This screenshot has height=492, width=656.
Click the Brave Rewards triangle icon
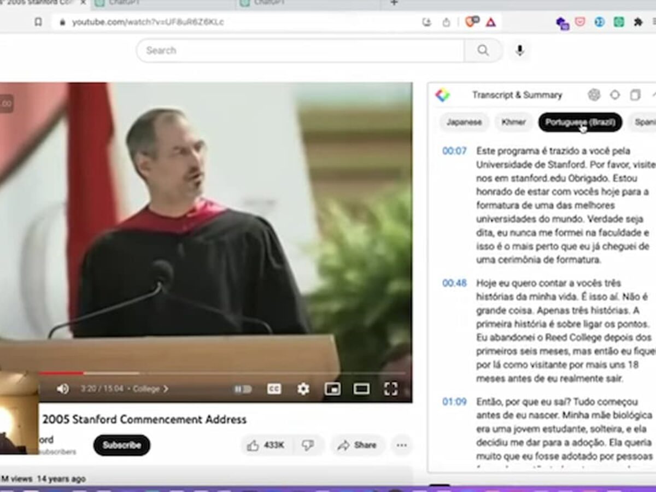[x=491, y=22]
